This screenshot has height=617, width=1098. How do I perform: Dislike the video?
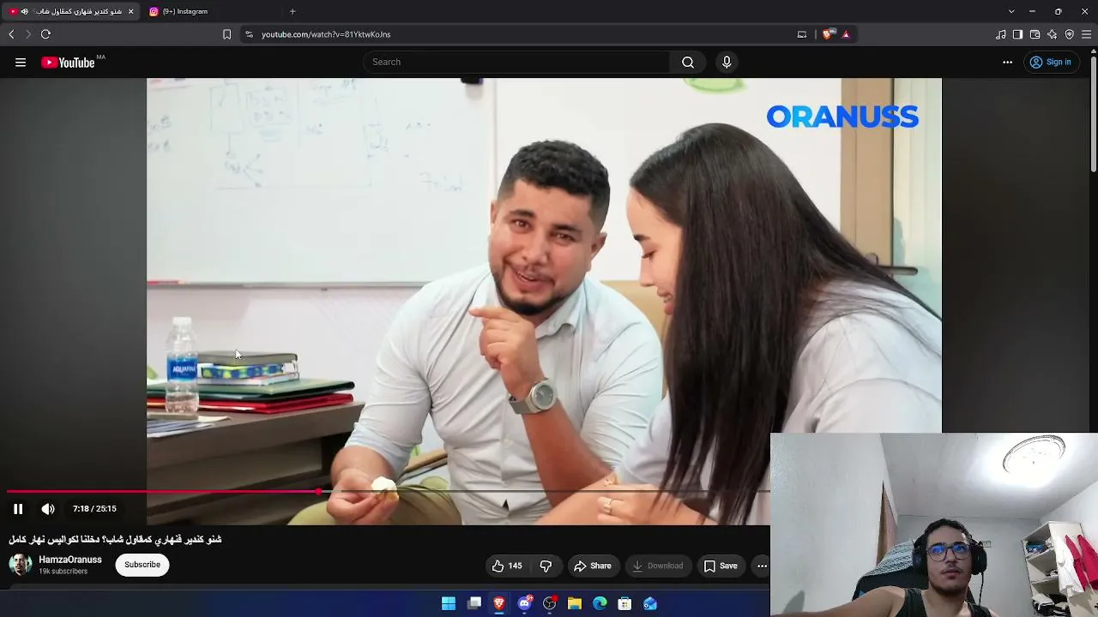[x=546, y=566]
